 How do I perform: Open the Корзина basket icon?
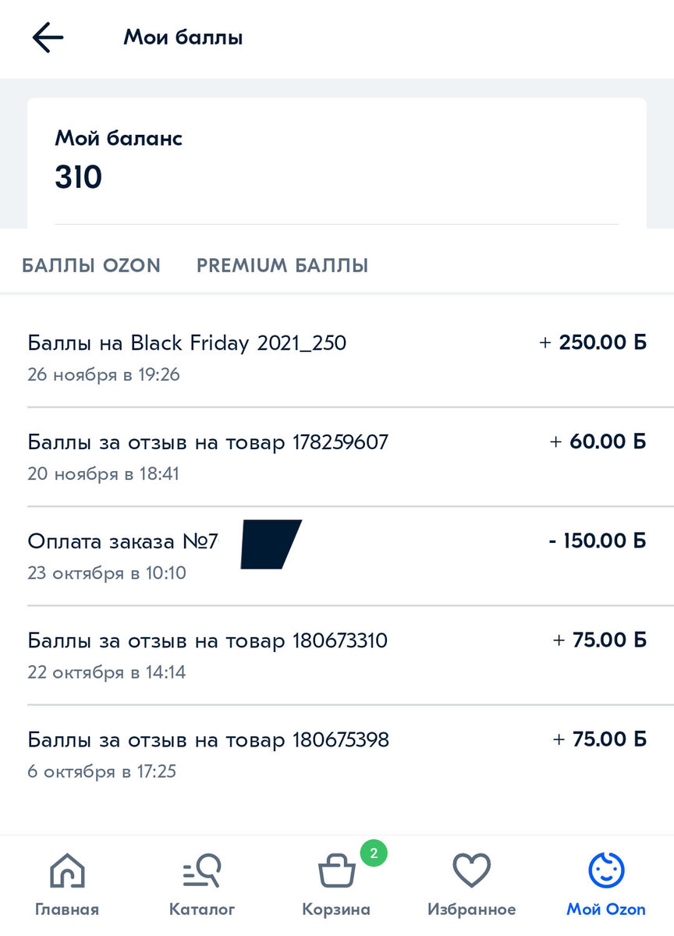tap(336, 870)
